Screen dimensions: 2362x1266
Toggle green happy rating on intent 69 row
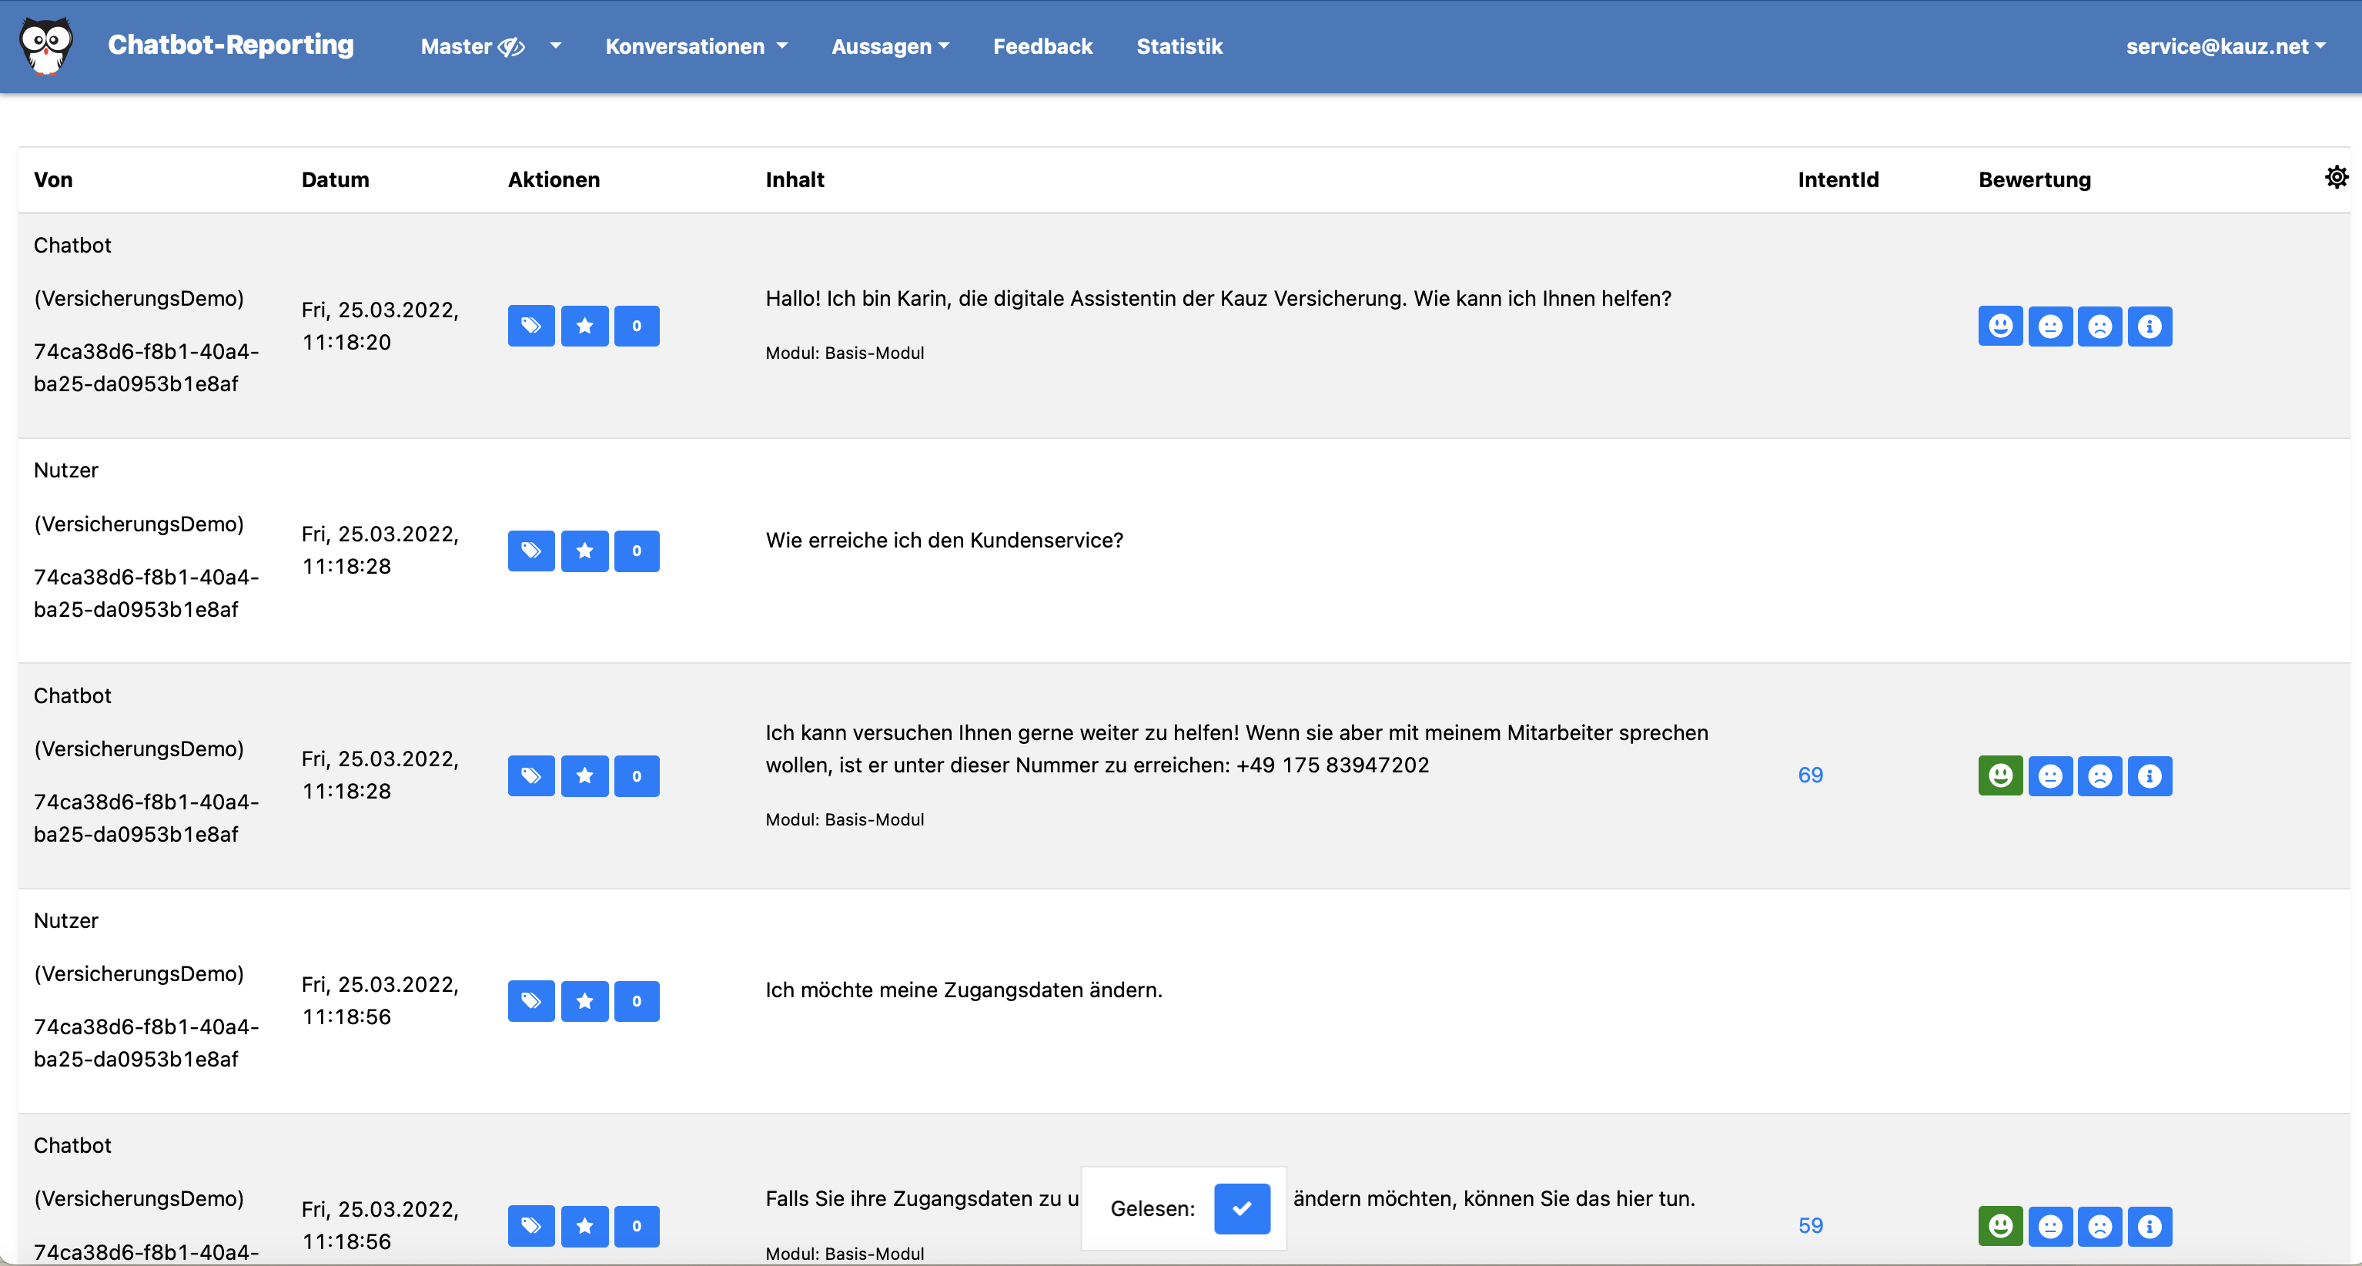[2000, 776]
